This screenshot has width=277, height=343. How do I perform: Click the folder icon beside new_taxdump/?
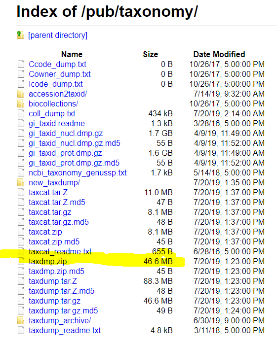21,182
